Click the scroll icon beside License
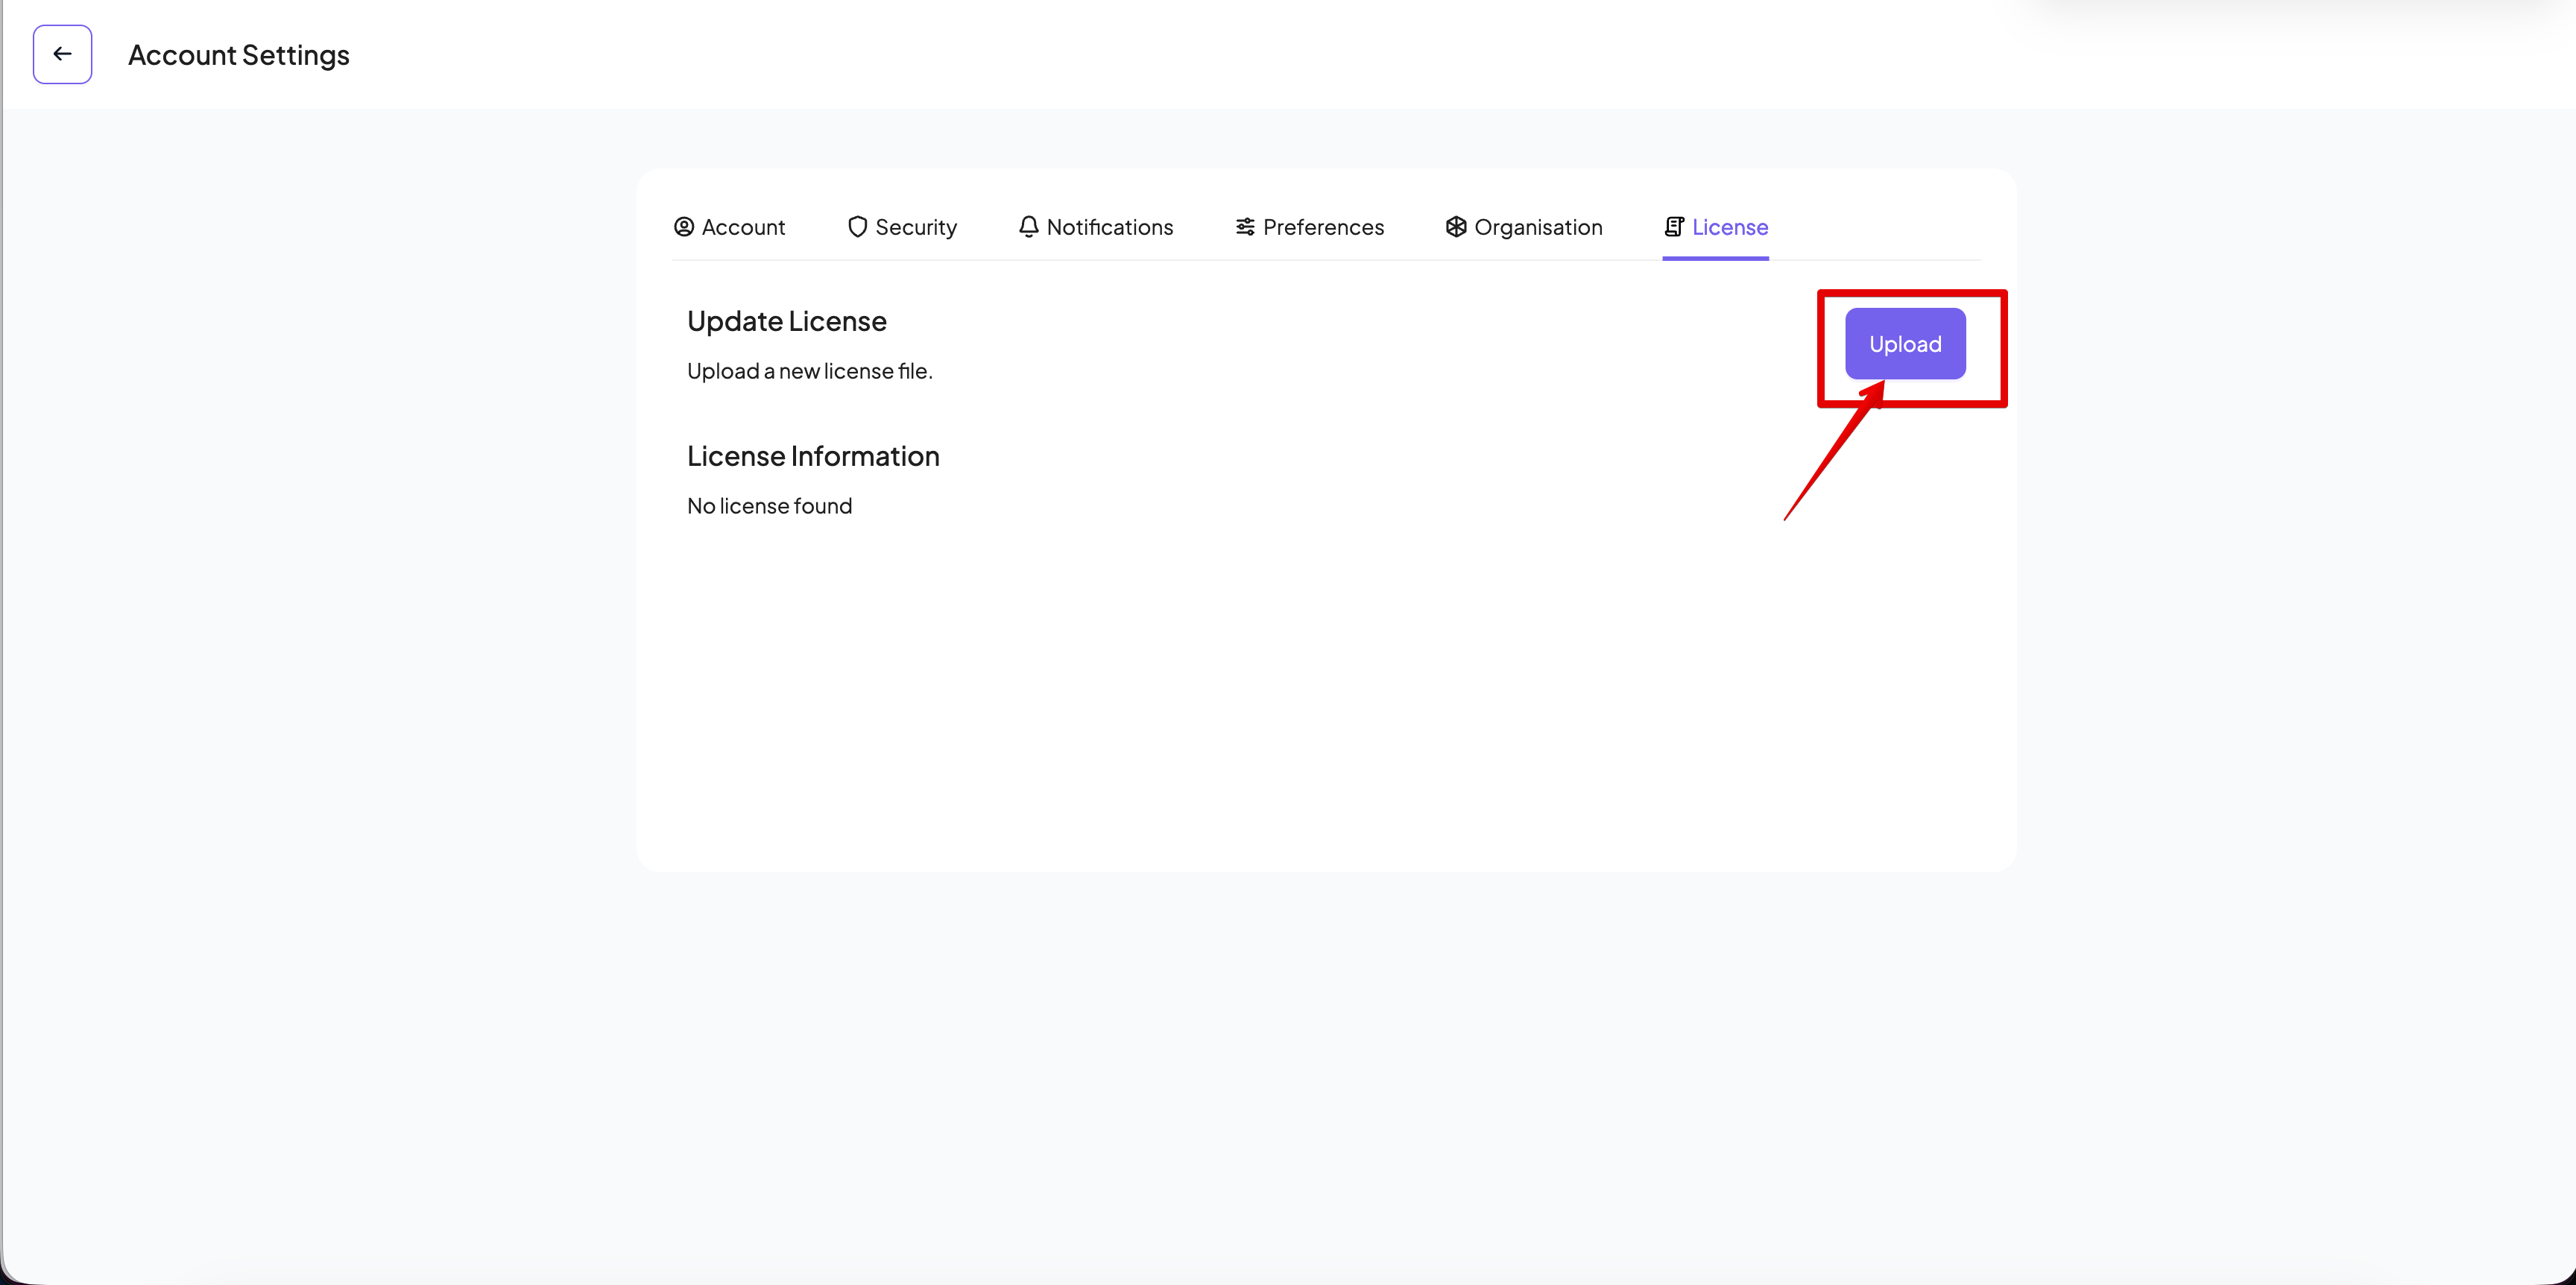 (x=1674, y=227)
